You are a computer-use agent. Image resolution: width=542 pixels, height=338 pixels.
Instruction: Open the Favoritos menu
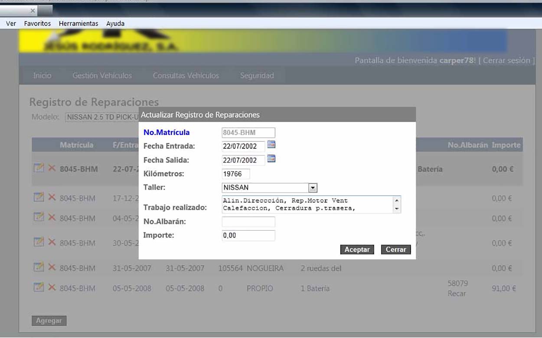point(37,23)
